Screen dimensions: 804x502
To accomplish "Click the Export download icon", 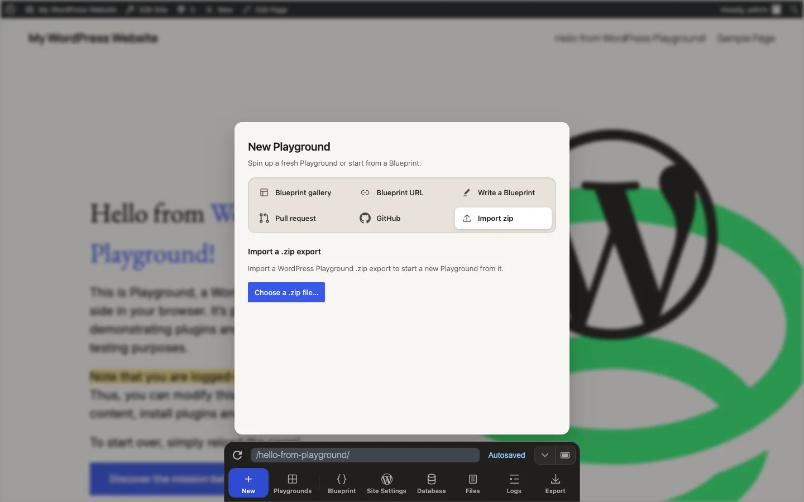I will [x=556, y=483].
